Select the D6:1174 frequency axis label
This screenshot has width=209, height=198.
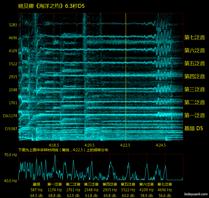coord(10,116)
